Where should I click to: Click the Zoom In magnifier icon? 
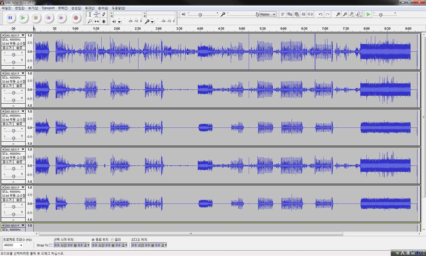click(338, 14)
